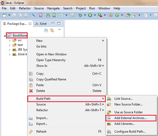Open the File menu
This screenshot has height=136, width=158.
(x=4, y=8)
